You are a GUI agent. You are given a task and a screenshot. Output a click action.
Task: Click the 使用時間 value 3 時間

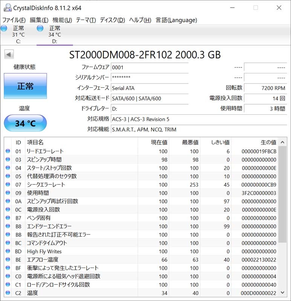point(265,109)
